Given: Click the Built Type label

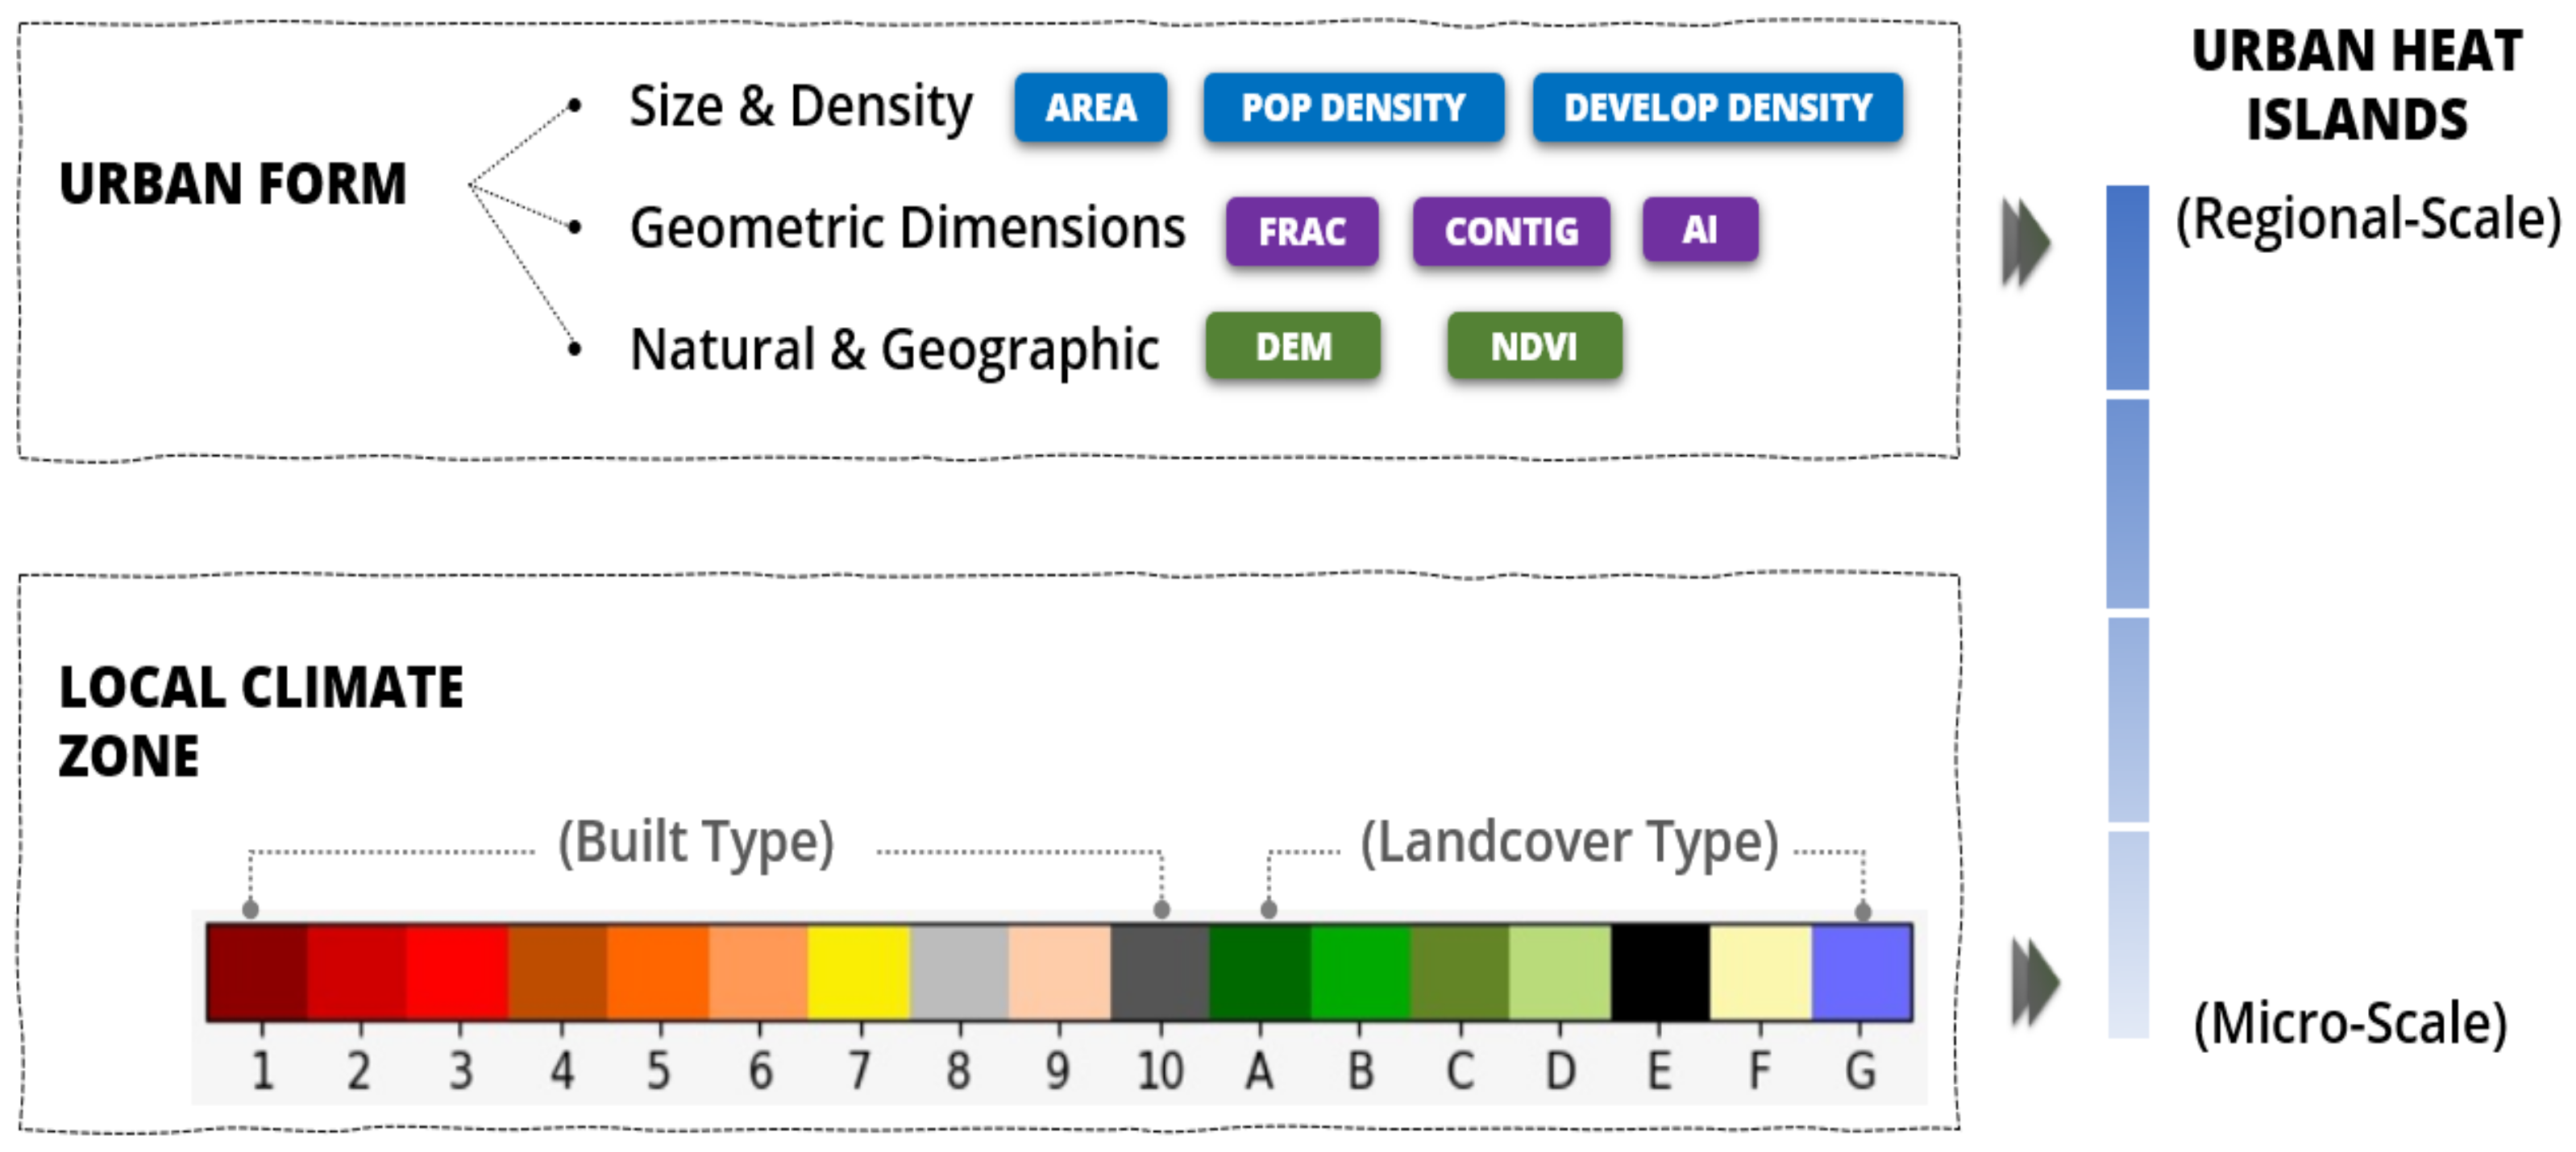Looking at the screenshot, I should [x=696, y=843].
